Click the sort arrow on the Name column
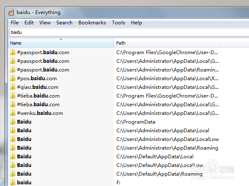Image resolution: width=249 pixels, height=186 pixels. pos(61,39)
